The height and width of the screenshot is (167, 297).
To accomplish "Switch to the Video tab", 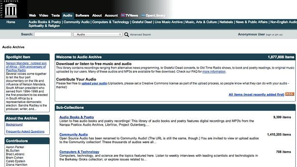I will (43, 15).
